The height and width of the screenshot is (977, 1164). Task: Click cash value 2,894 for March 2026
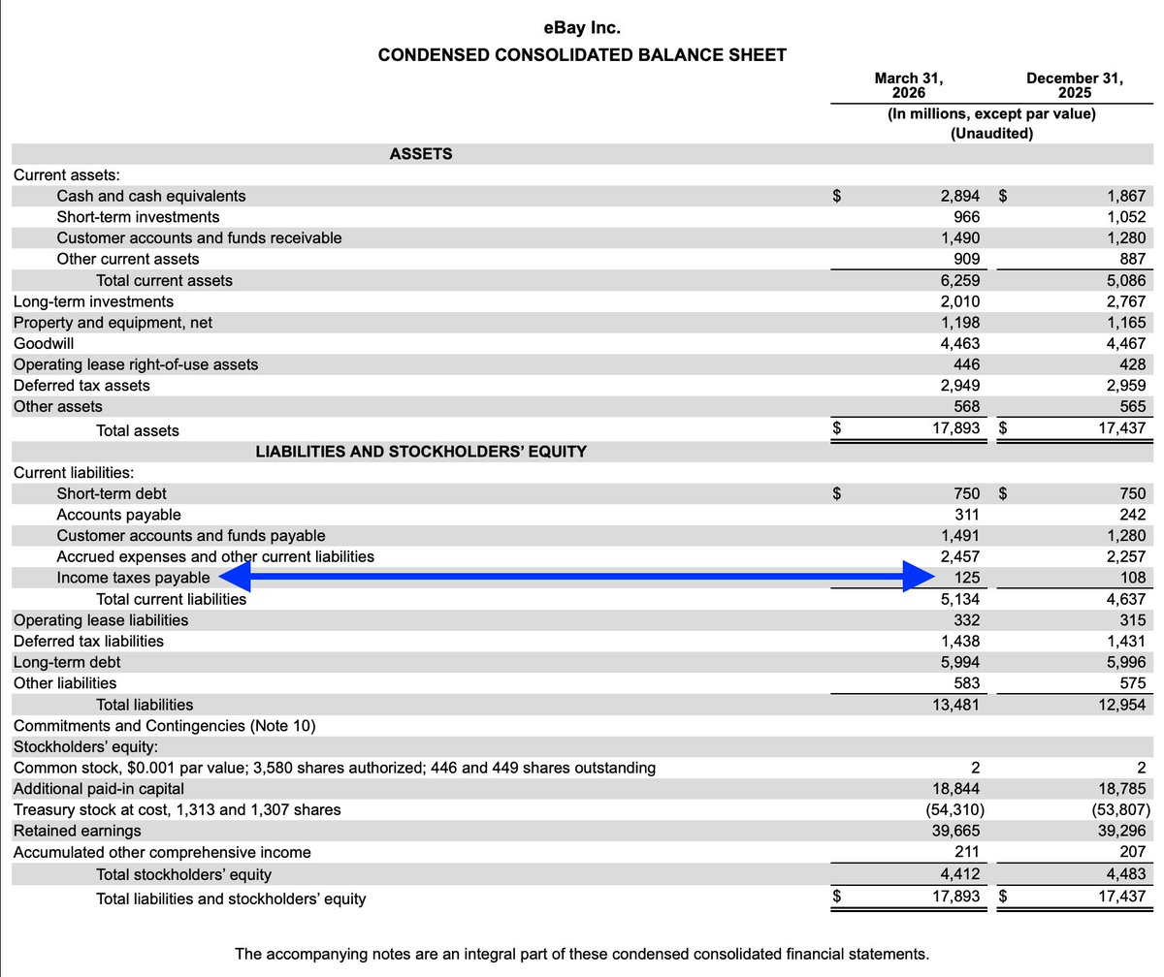(960, 196)
